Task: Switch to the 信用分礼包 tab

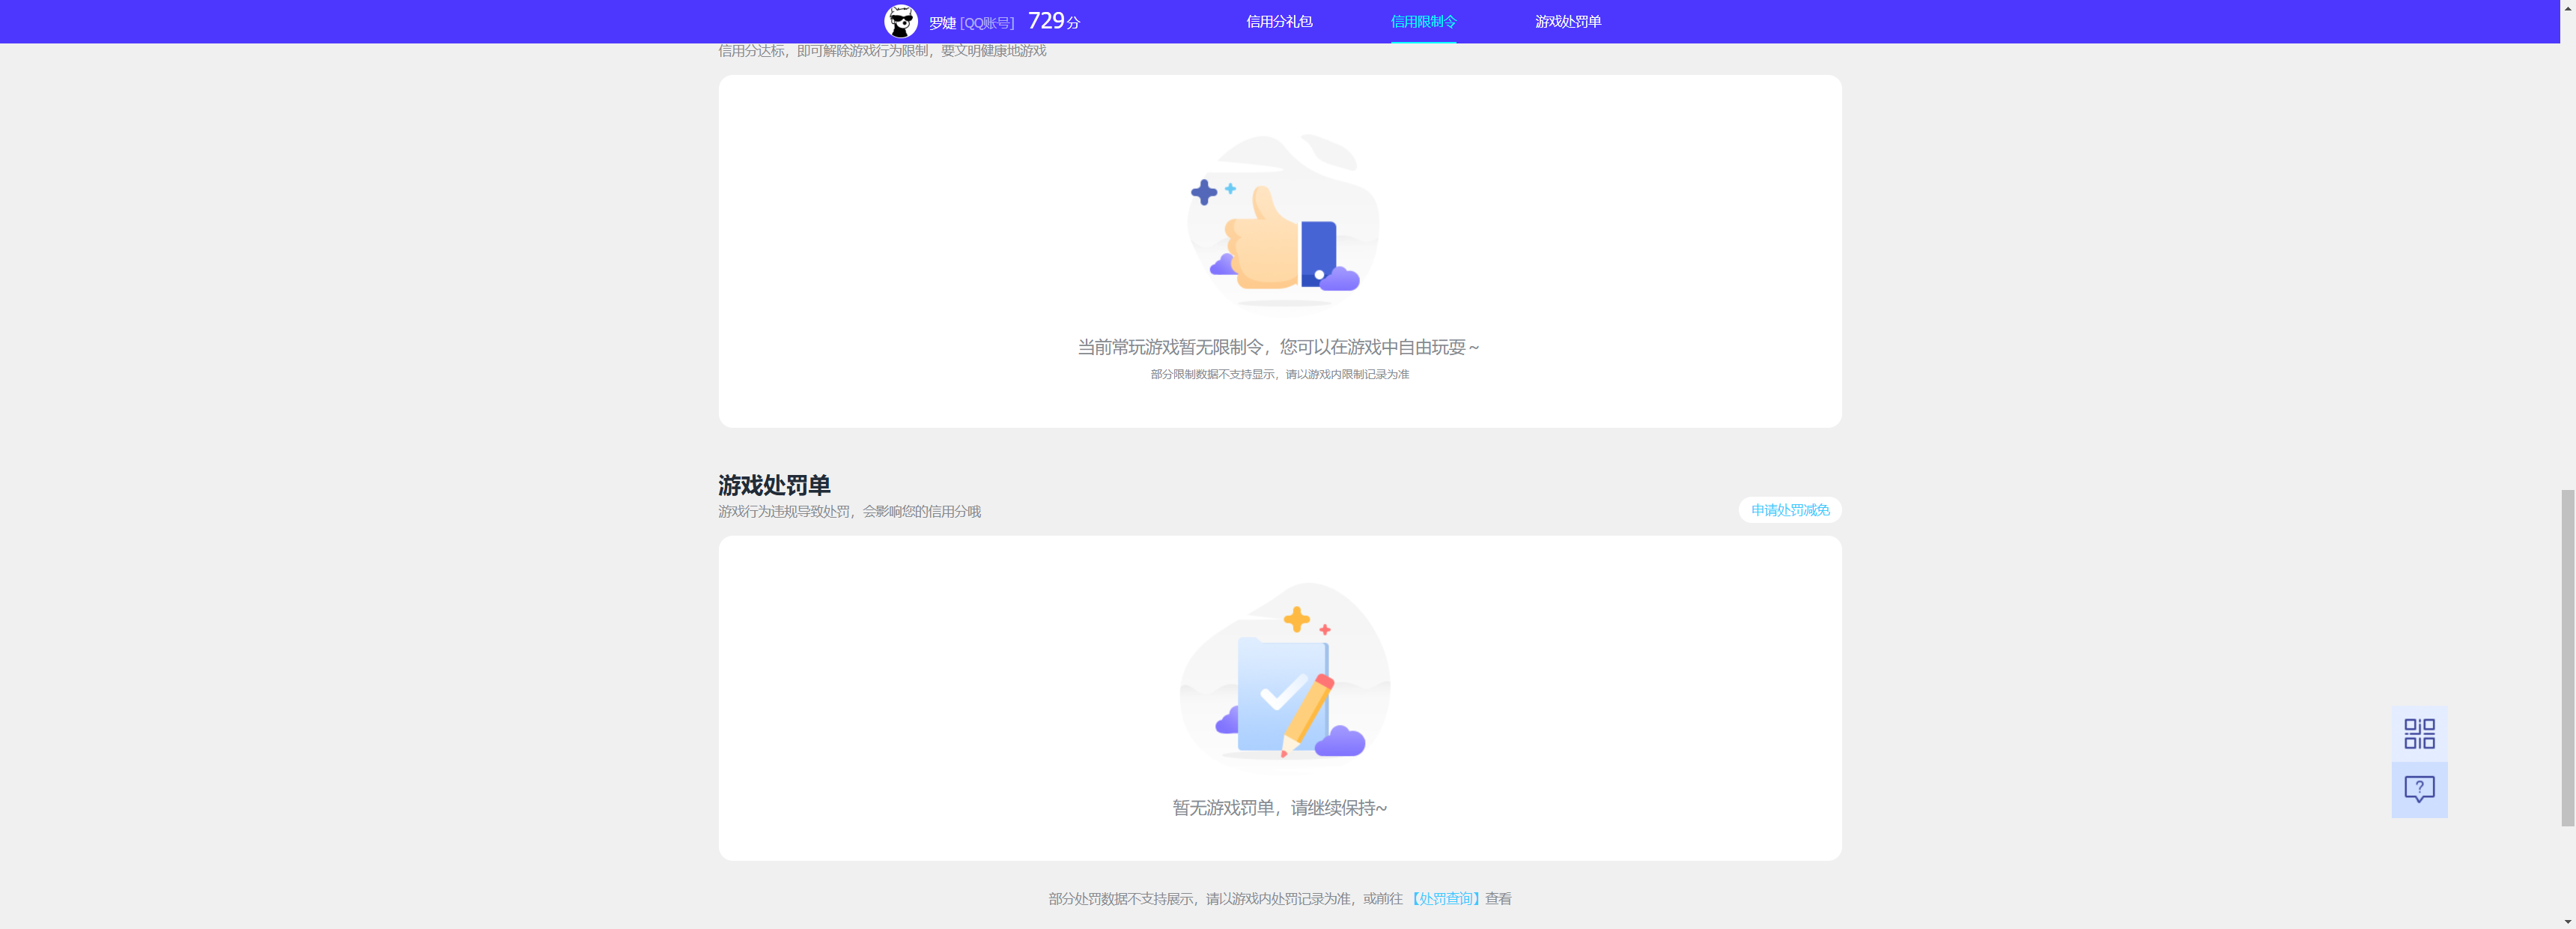Action: 1279,21
